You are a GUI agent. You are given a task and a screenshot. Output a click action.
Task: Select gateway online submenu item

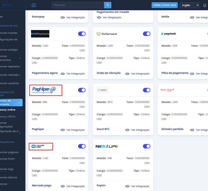click(8, 110)
